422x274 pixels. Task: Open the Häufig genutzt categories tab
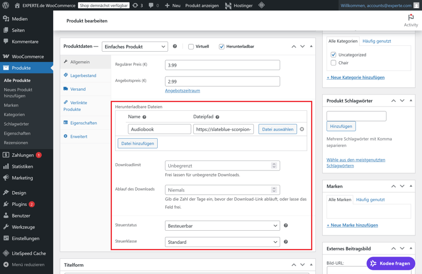tap(377, 41)
